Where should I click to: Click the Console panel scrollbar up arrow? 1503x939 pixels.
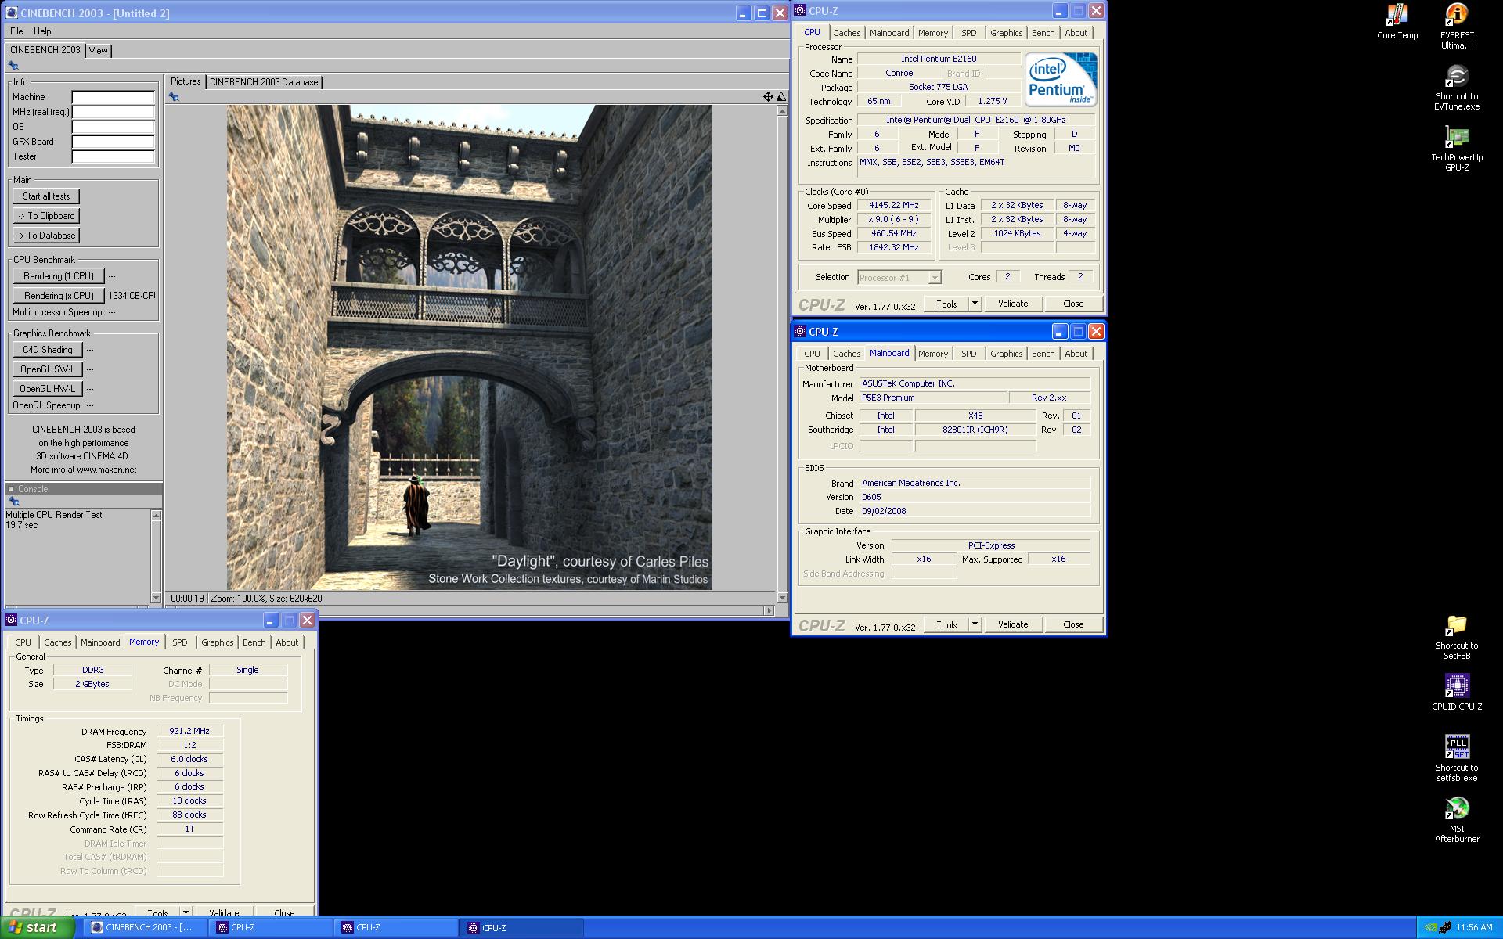point(156,515)
